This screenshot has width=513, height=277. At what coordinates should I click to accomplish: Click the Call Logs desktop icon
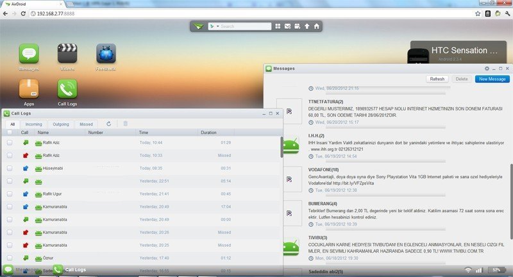[x=67, y=89]
